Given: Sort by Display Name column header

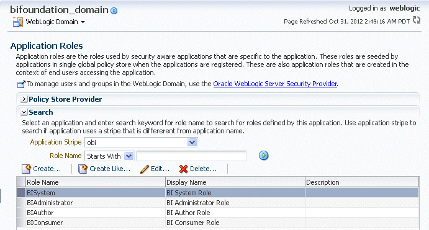Looking at the screenshot, I should pos(235,182).
